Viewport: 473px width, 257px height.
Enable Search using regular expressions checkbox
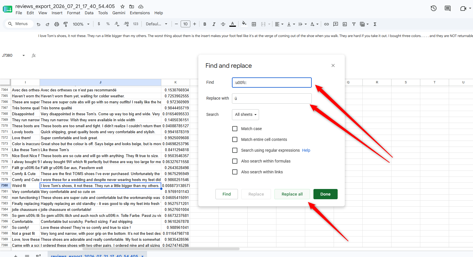pos(235,150)
